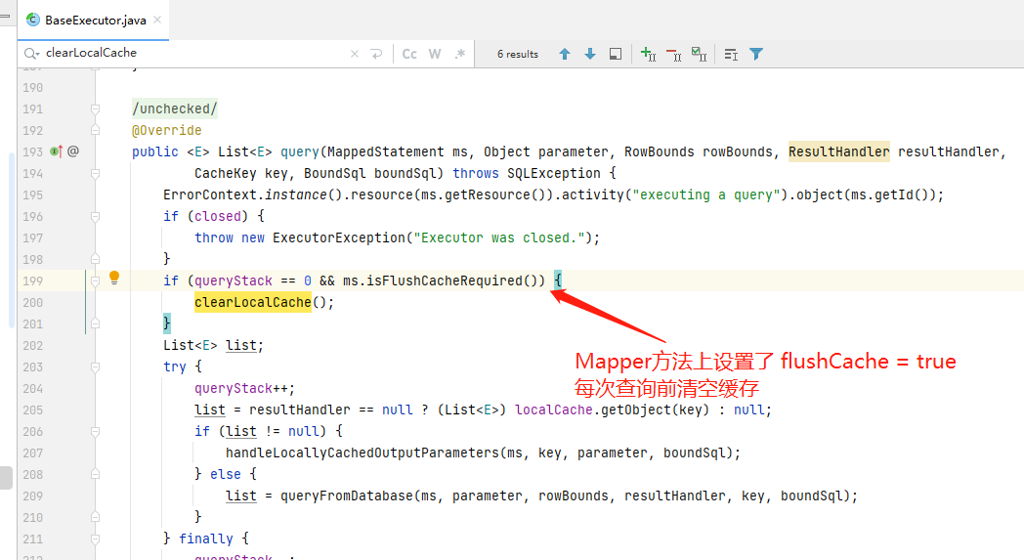The image size is (1024, 560).
Task: Click the search field containing clearLocalCache
Action: (196, 53)
